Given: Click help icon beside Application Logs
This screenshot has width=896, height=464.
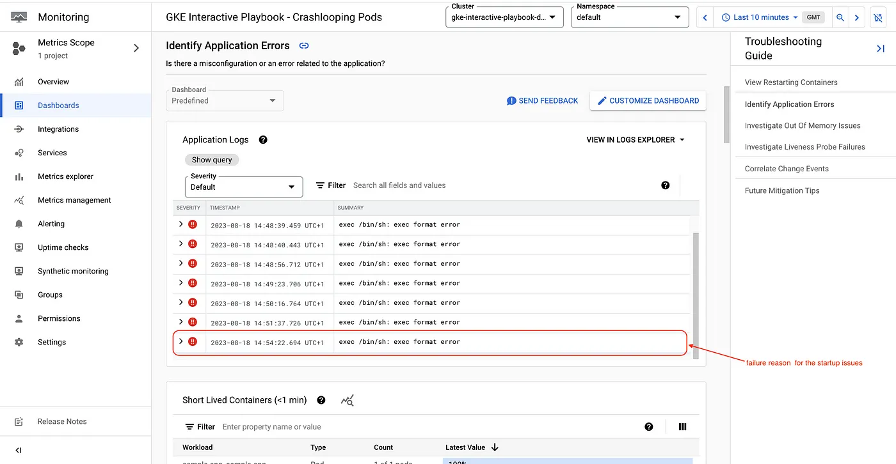Looking at the screenshot, I should point(263,139).
